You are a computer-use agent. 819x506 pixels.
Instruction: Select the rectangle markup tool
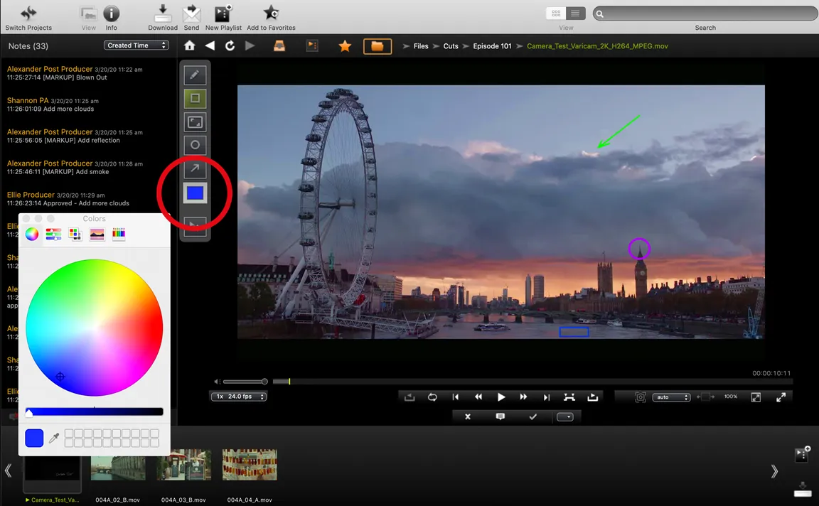pyautogui.click(x=195, y=98)
